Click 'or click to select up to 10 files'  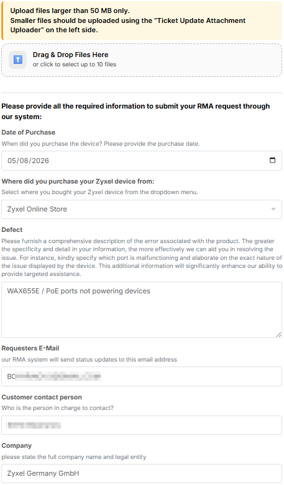point(75,65)
